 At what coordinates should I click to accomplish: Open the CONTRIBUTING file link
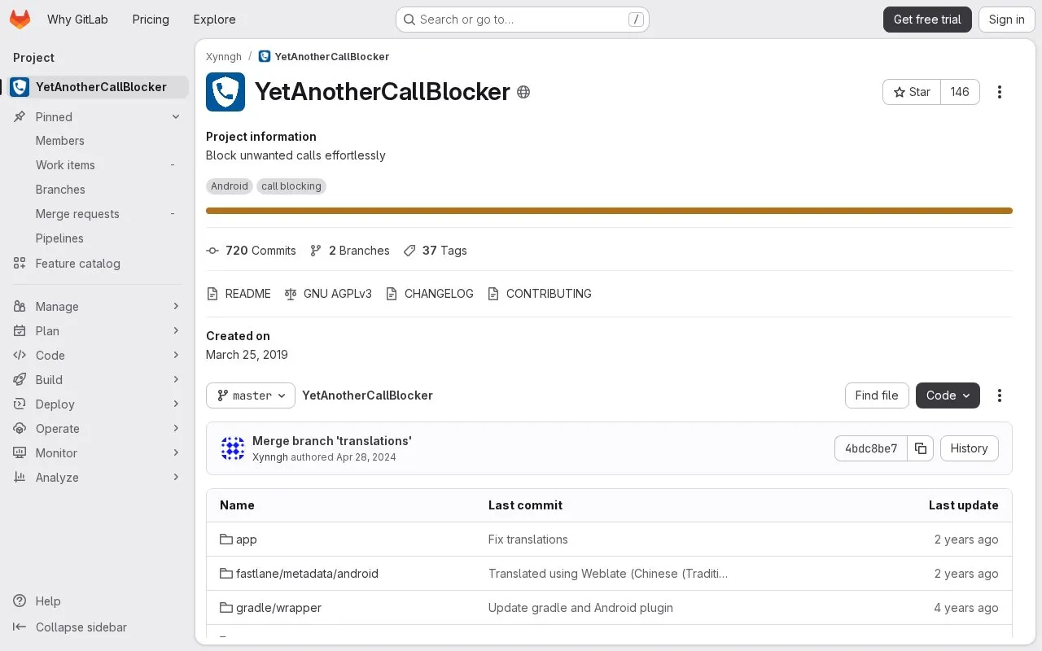coord(539,294)
